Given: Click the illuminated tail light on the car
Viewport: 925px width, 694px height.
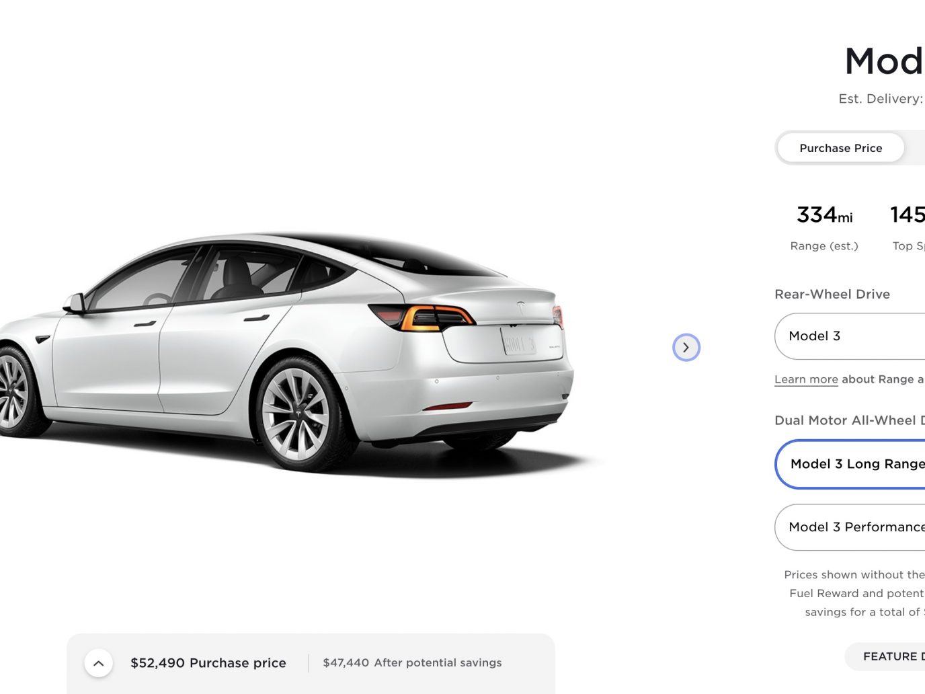Looking at the screenshot, I should click(x=422, y=317).
